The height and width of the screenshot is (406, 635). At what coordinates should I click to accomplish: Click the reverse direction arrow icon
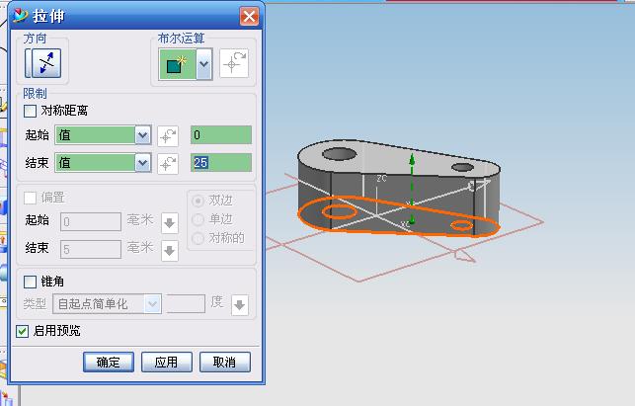pos(46,63)
